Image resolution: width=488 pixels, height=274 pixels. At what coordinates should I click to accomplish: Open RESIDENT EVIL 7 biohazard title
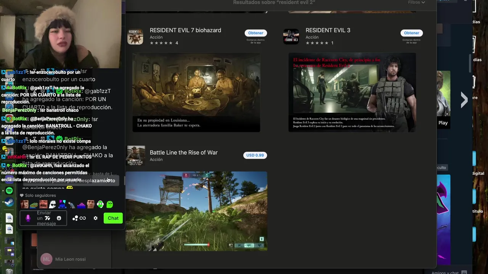(185, 30)
